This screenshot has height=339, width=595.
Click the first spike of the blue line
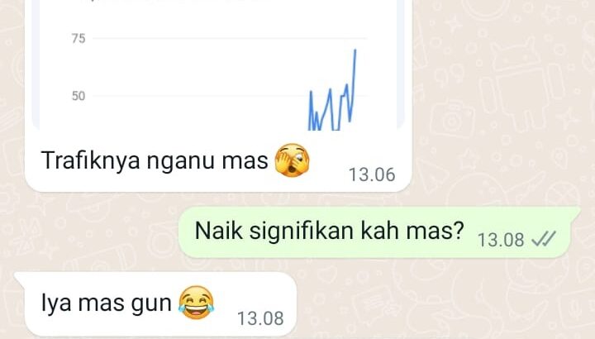pyautogui.click(x=311, y=93)
